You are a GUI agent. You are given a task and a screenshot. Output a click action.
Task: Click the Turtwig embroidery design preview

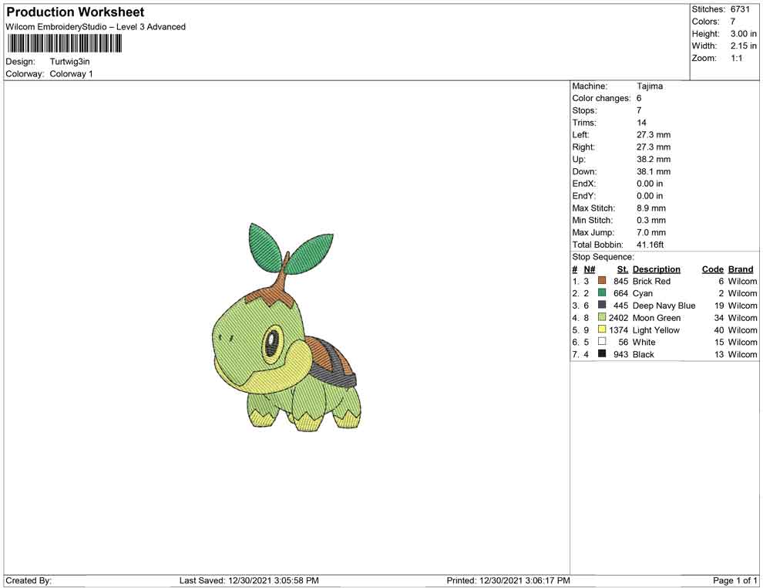[x=287, y=327]
